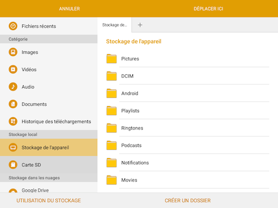278x208 pixels.
Task: Click the Images category icon
Action: click(13, 52)
